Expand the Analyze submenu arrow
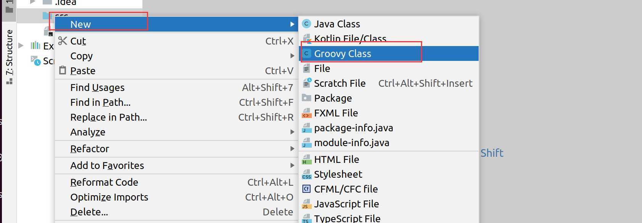The width and height of the screenshot is (642, 223). pyautogui.click(x=292, y=132)
